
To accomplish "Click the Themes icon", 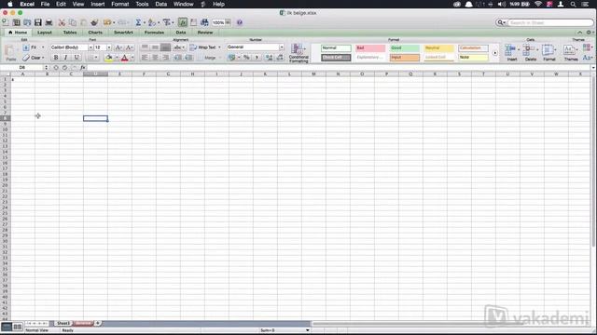I will click(x=570, y=52).
